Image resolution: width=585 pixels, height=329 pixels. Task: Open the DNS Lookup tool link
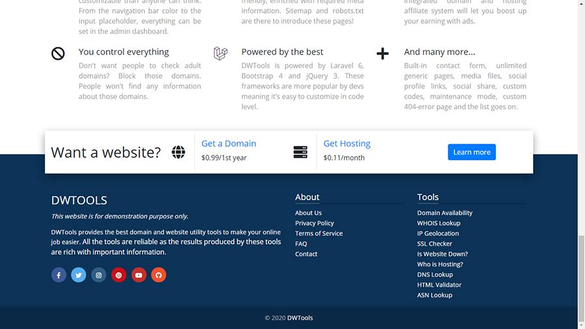435,274
